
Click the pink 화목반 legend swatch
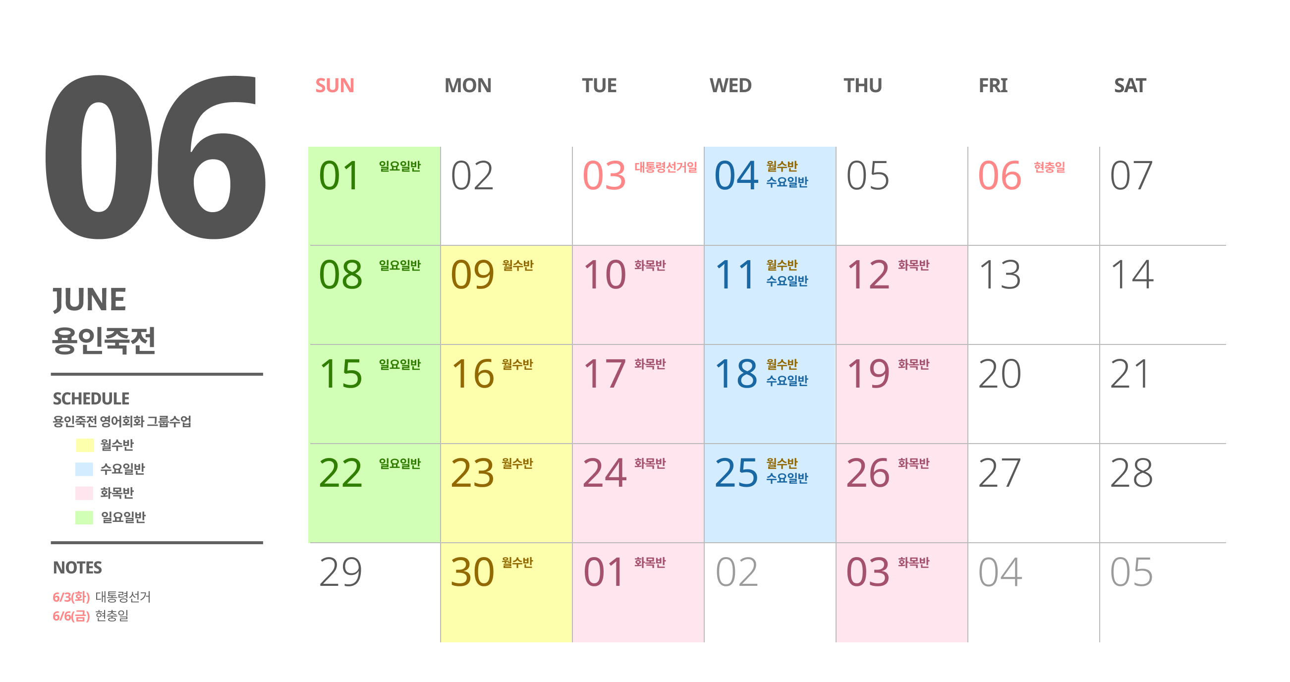84,493
